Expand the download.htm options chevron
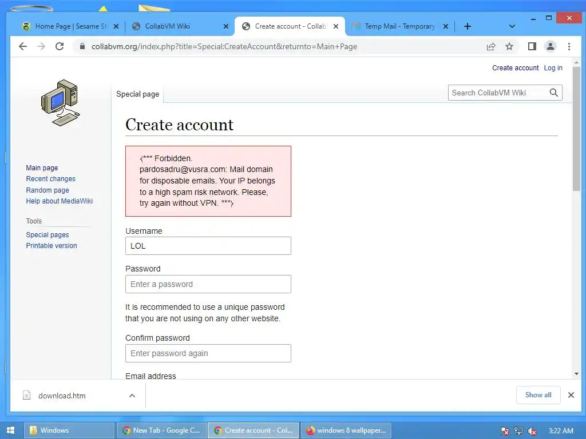586x439 pixels. [132, 396]
